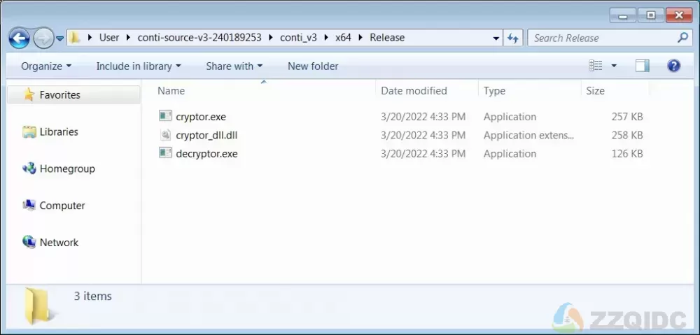Click the cryptor.exe application icon
This screenshot has width=700, height=335.
pyautogui.click(x=165, y=116)
